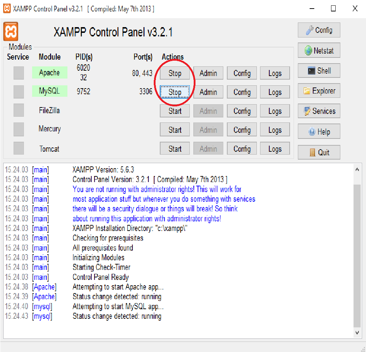
Task: Click the Netstat button
Action: tap(319, 50)
